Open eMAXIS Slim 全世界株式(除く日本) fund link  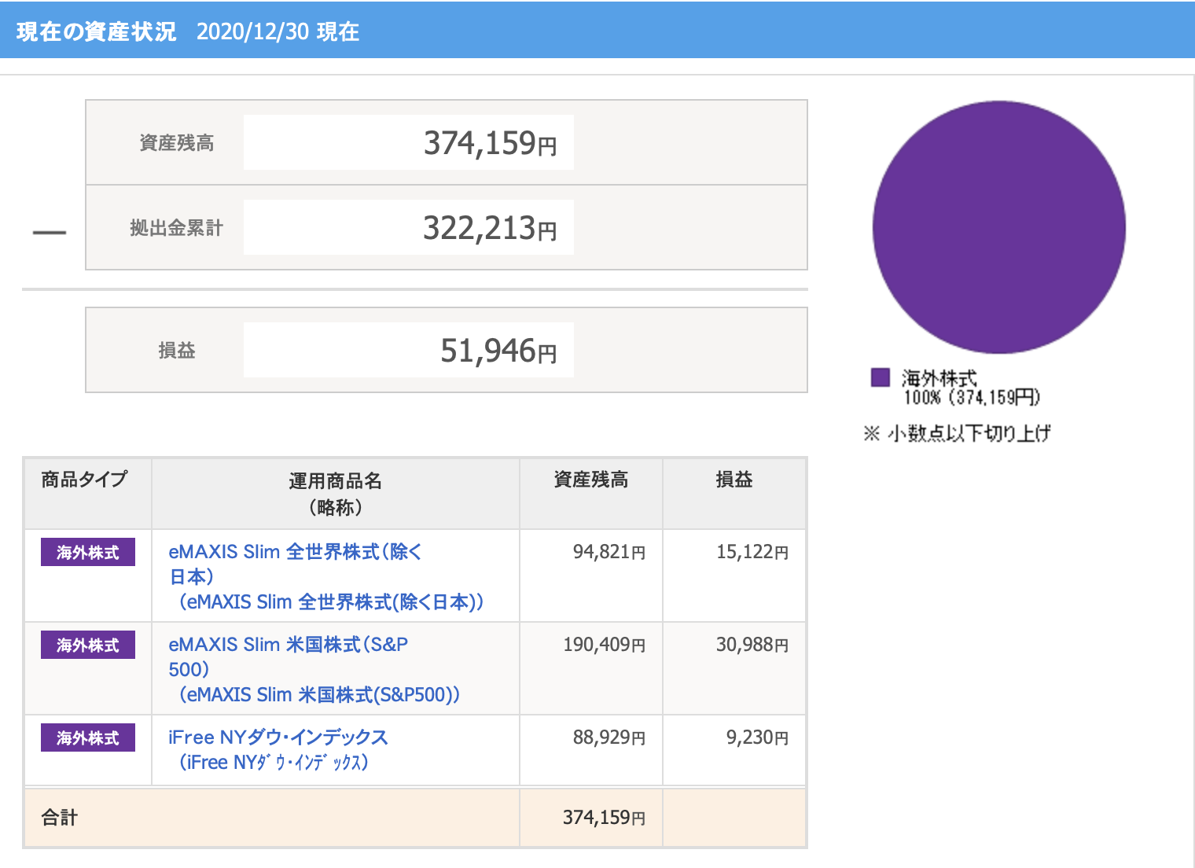[325, 577]
